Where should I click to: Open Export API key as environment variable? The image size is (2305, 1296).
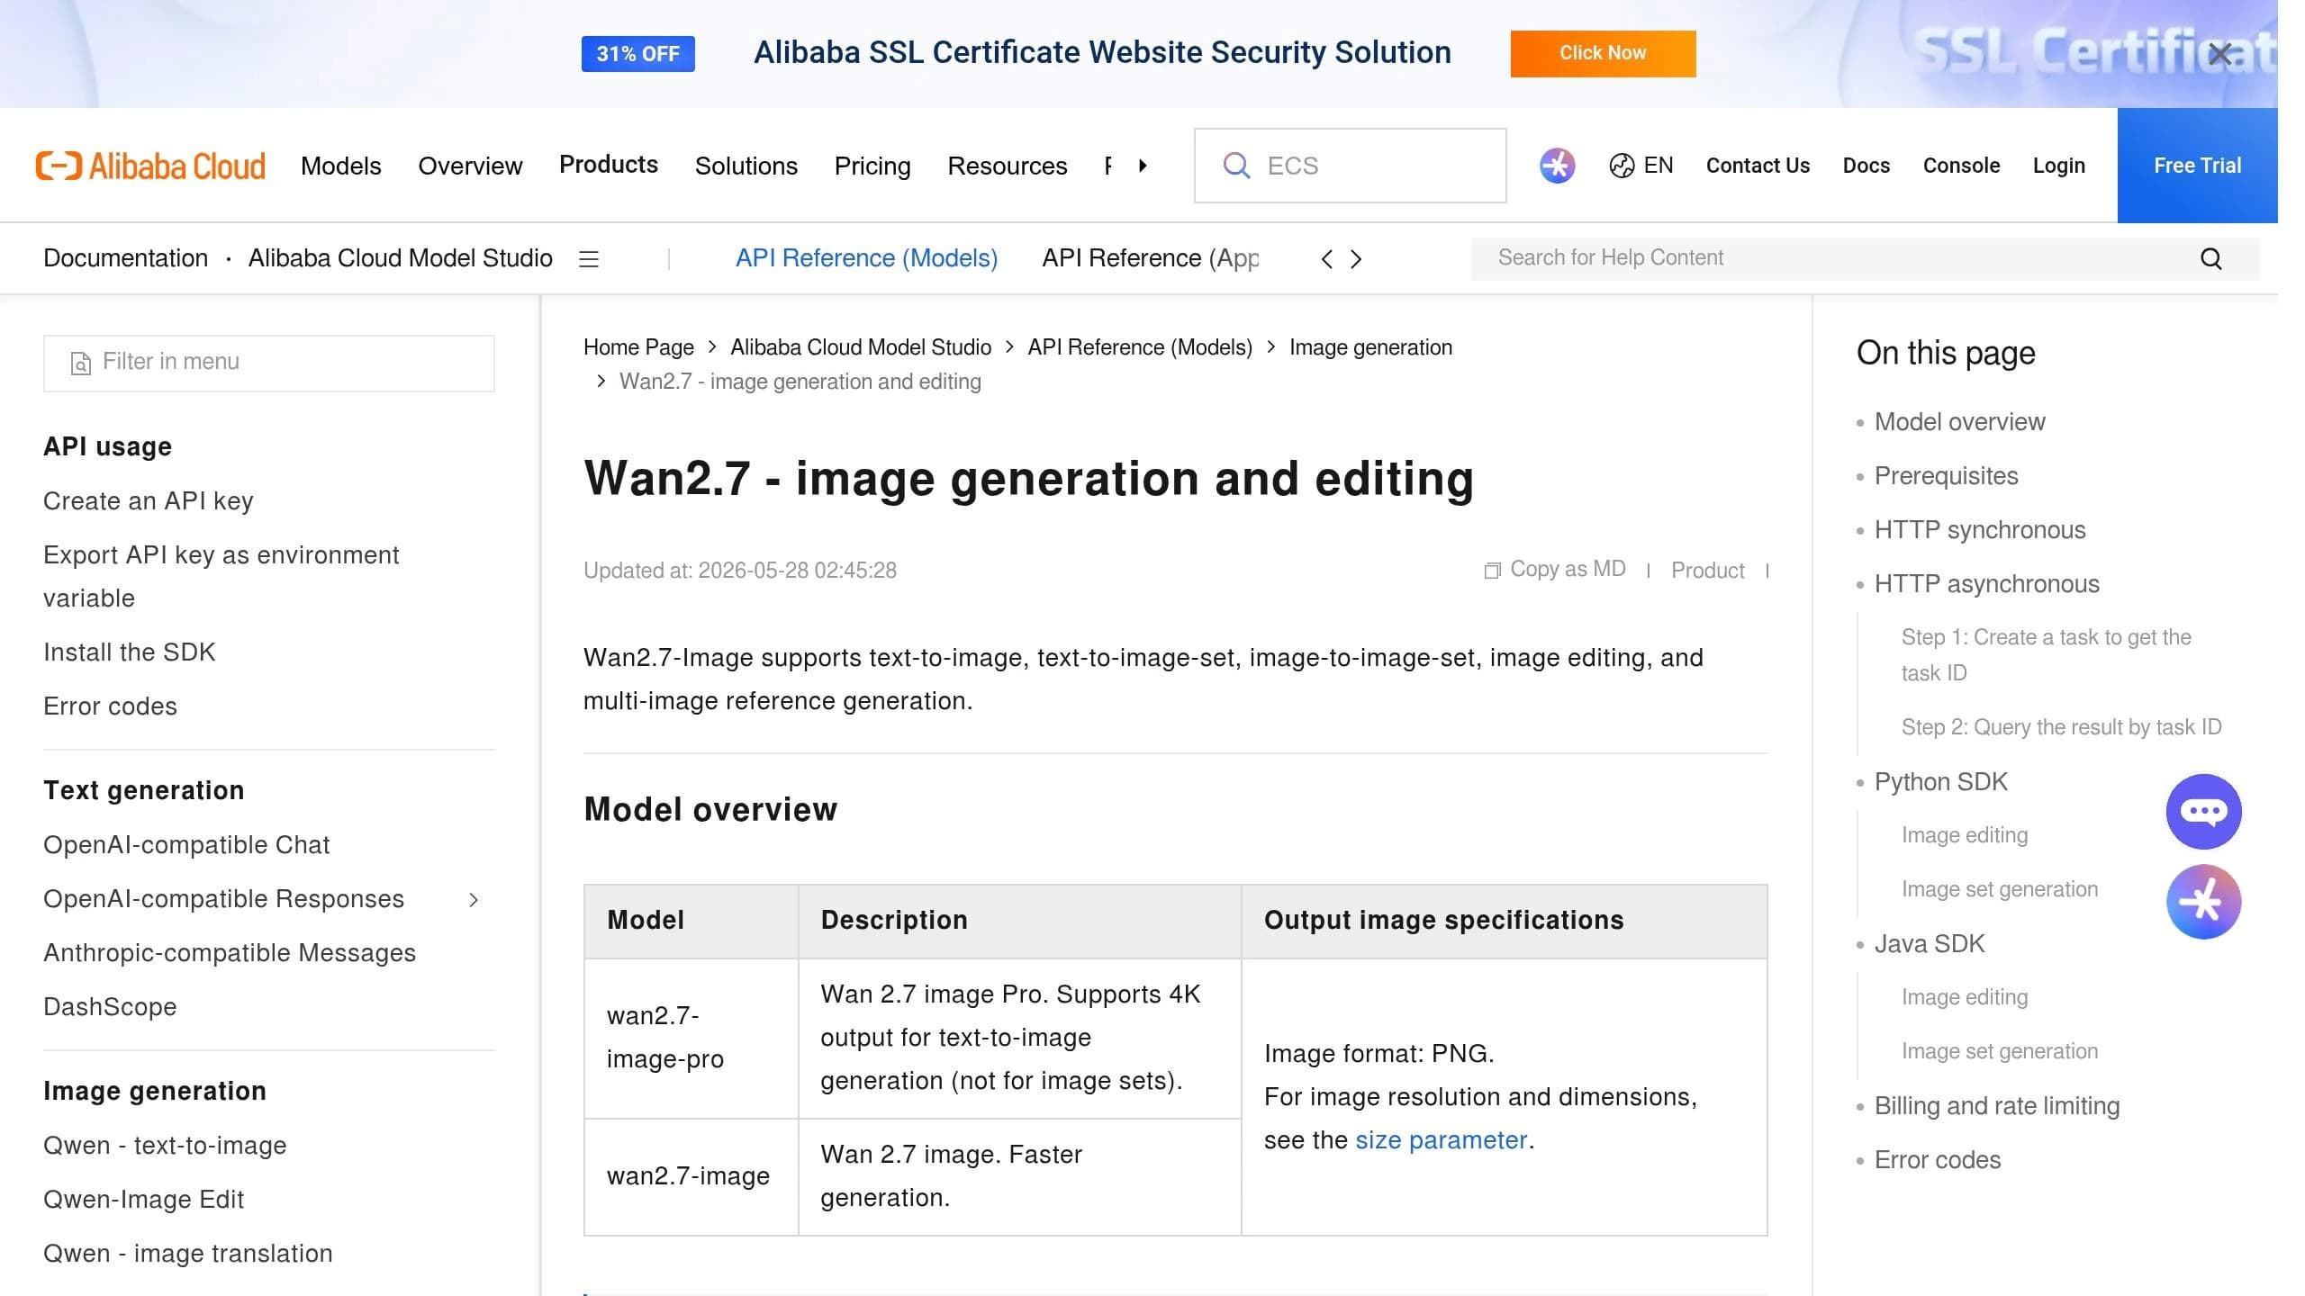(x=221, y=576)
